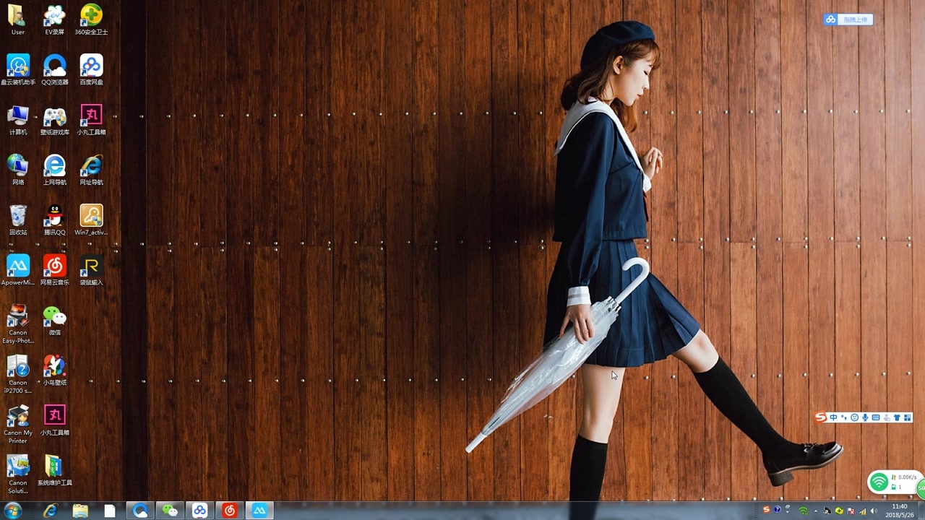Viewport: 925px width, 520px height.
Task: Select 小鸟壁纸 desktop shortcut
Action: [x=54, y=370]
